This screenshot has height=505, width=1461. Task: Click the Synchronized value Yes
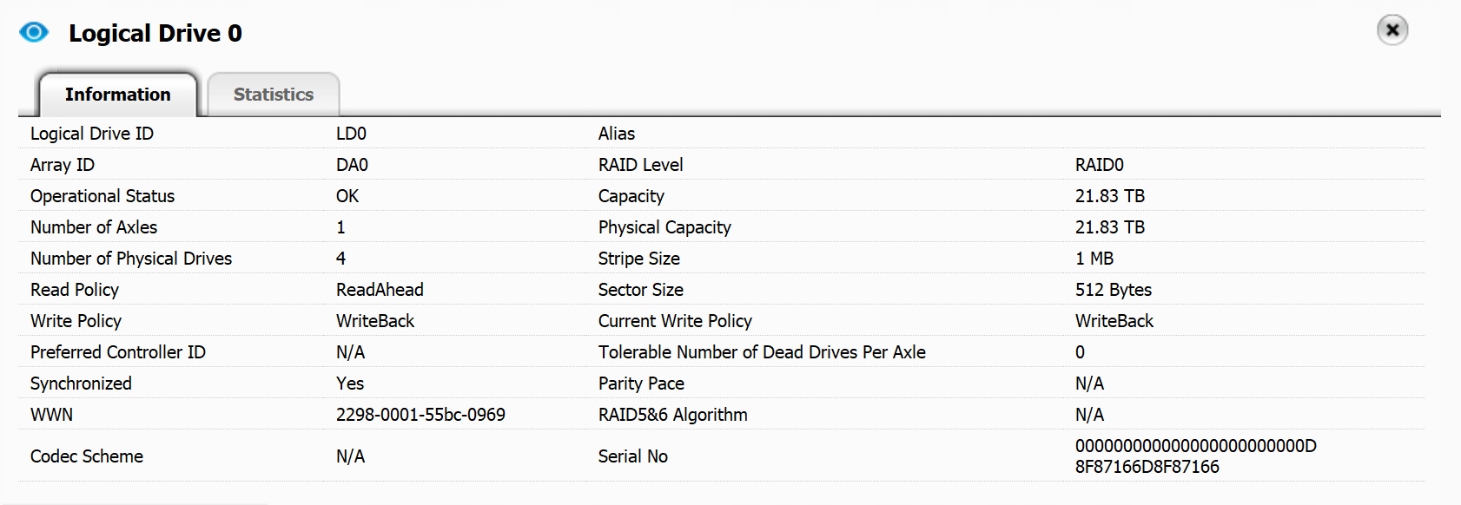(350, 384)
